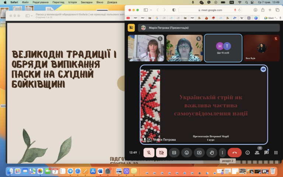Screen dimensions: 283x177
Task: Open Telegram from the Dock
Action: 70,171
